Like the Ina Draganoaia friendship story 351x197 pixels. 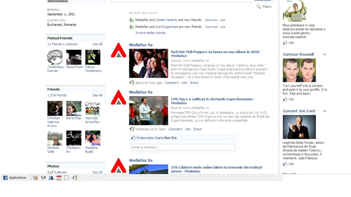pyautogui.click(x=223, y=27)
